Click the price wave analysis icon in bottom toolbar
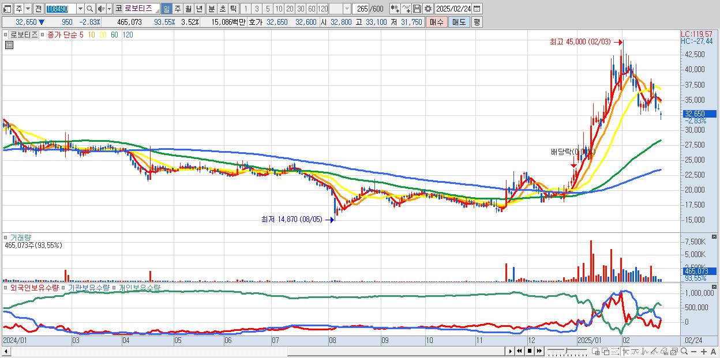 click(x=645, y=352)
